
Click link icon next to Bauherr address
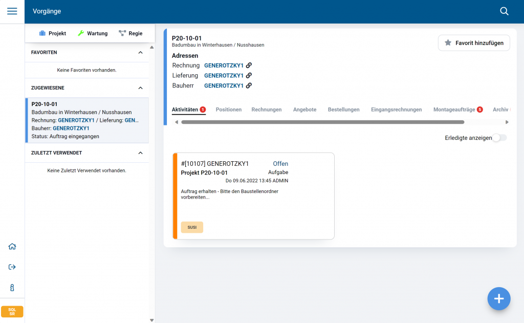(x=249, y=85)
